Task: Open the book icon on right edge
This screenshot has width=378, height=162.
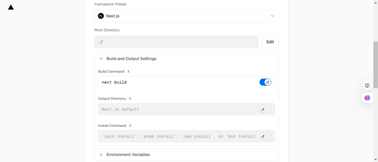Action: click(367, 85)
